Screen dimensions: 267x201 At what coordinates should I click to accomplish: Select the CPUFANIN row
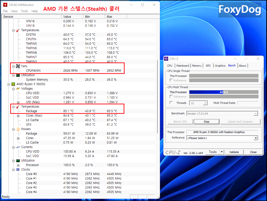tap(78, 70)
